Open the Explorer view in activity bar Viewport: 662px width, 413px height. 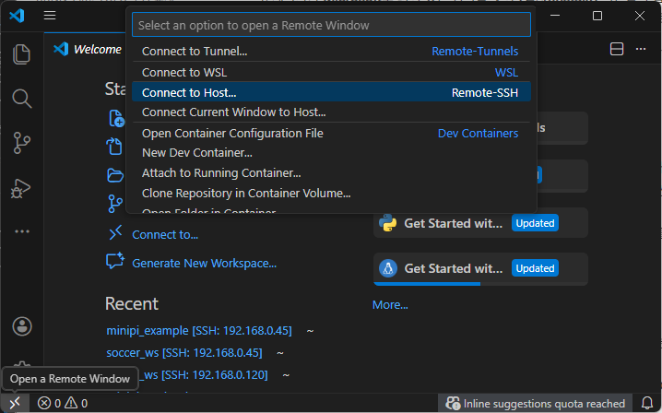coord(21,54)
